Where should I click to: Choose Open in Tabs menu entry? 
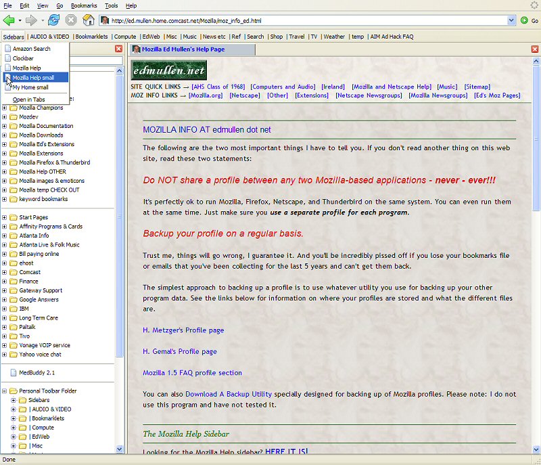(28, 99)
